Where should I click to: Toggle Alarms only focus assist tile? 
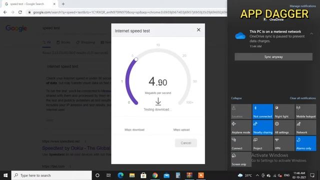[306, 143]
